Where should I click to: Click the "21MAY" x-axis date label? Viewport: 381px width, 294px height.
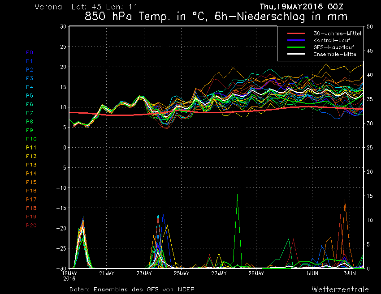pos(107,273)
